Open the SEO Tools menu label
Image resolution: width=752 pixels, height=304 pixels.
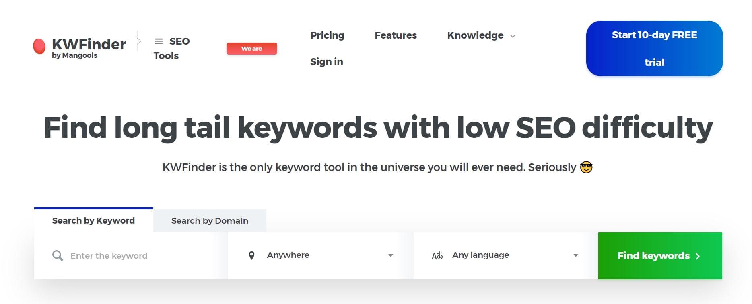point(172,48)
